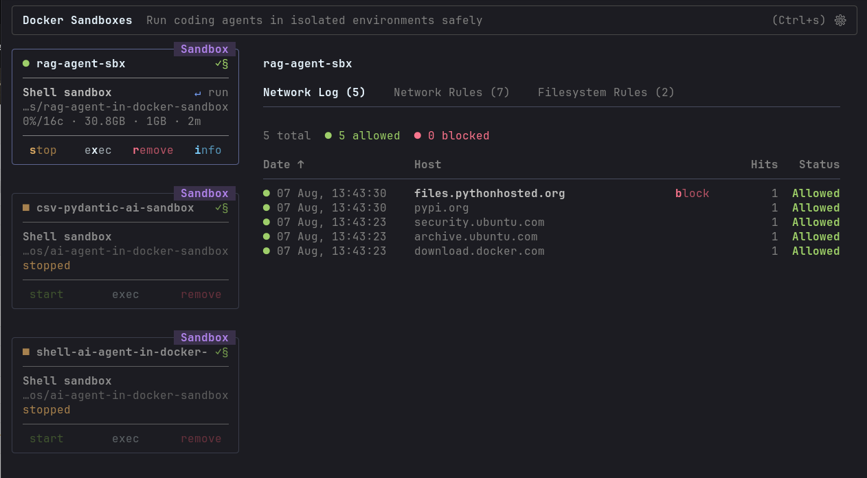Image resolution: width=867 pixels, height=478 pixels.
Task: Start the shell-ai-agent-in-docker sandbox
Action: click(47, 439)
